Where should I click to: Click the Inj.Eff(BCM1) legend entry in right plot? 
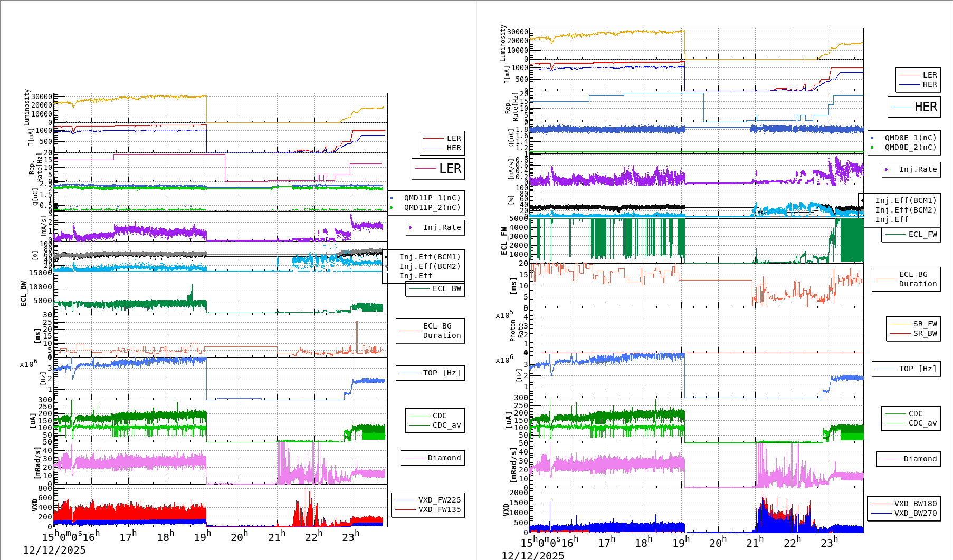click(x=906, y=200)
